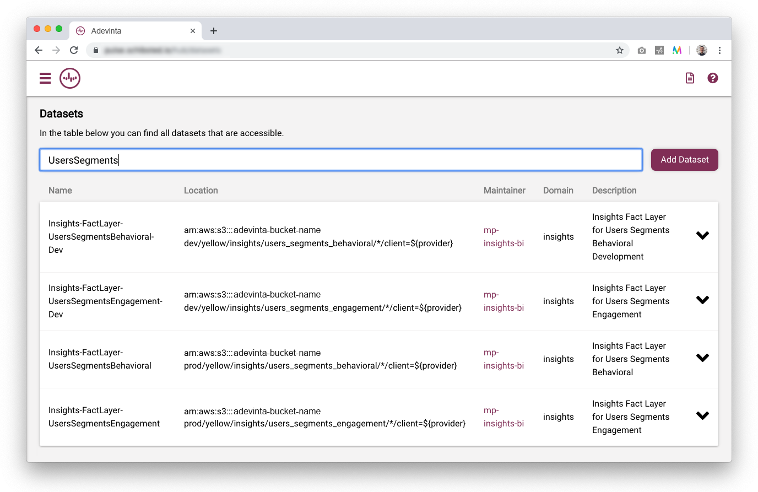Click the camera extension icon
This screenshot has width=758, height=492.
(642, 50)
